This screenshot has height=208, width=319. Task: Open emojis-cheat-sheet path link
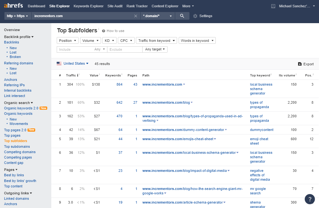pos(178,139)
